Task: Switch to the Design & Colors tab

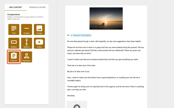Action: point(37,7)
